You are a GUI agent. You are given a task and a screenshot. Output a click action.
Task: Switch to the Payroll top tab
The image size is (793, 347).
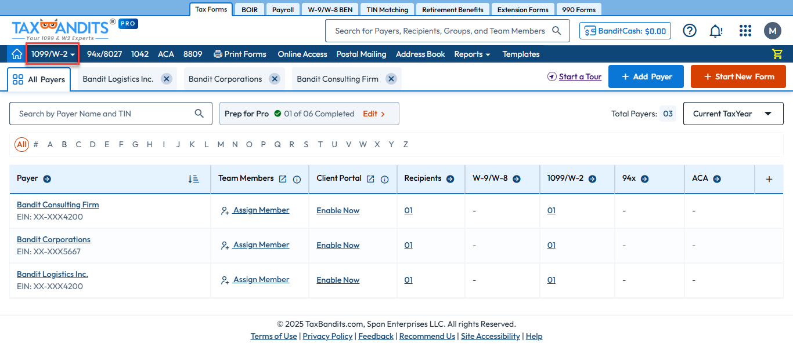pos(283,9)
